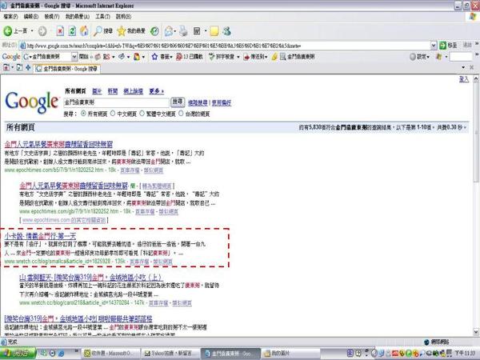This screenshot has width=480, height=360.
Task: Open Back button history dropdown arrow
Action: pyautogui.click(x=32, y=31)
